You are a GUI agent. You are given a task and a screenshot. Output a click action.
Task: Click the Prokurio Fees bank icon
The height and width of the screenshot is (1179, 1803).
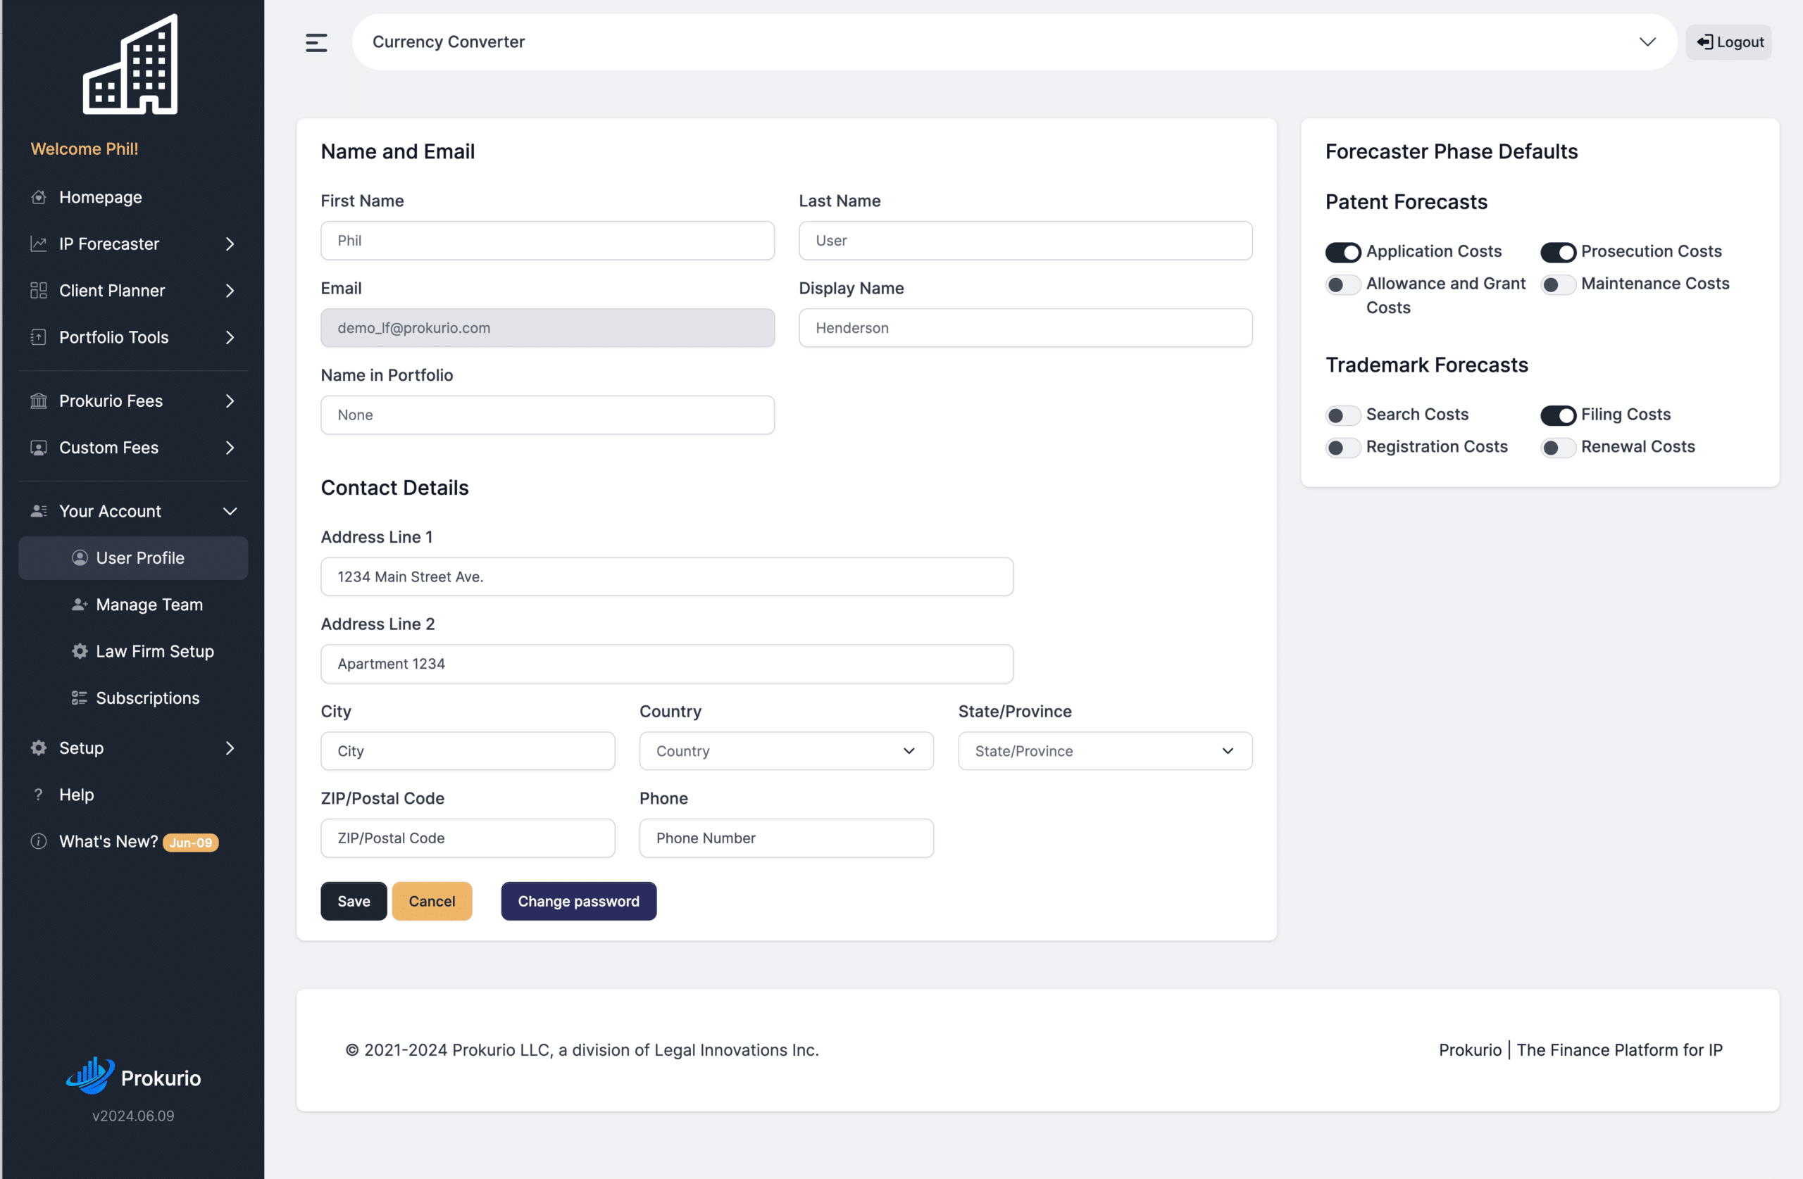tap(39, 401)
